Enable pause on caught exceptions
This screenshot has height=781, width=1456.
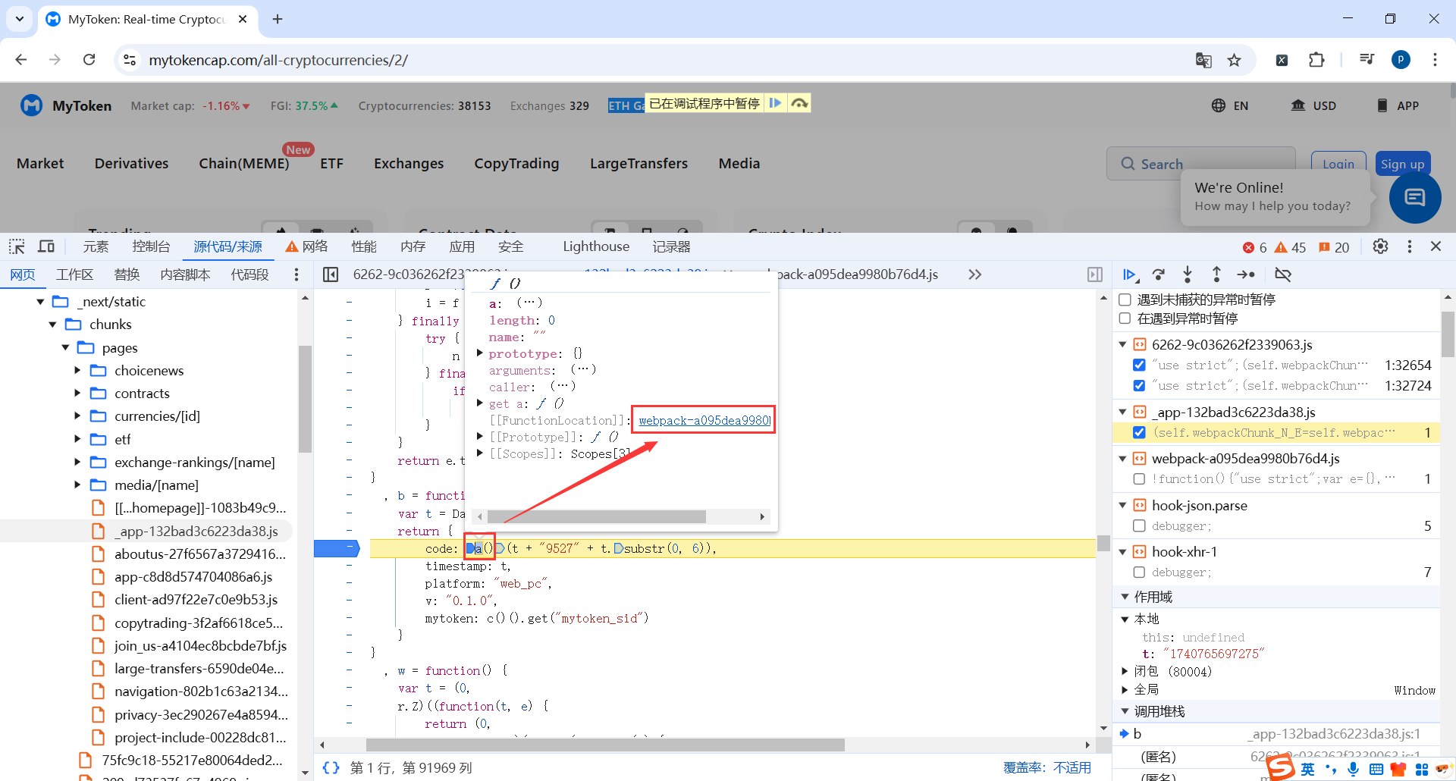coord(1125,318)
